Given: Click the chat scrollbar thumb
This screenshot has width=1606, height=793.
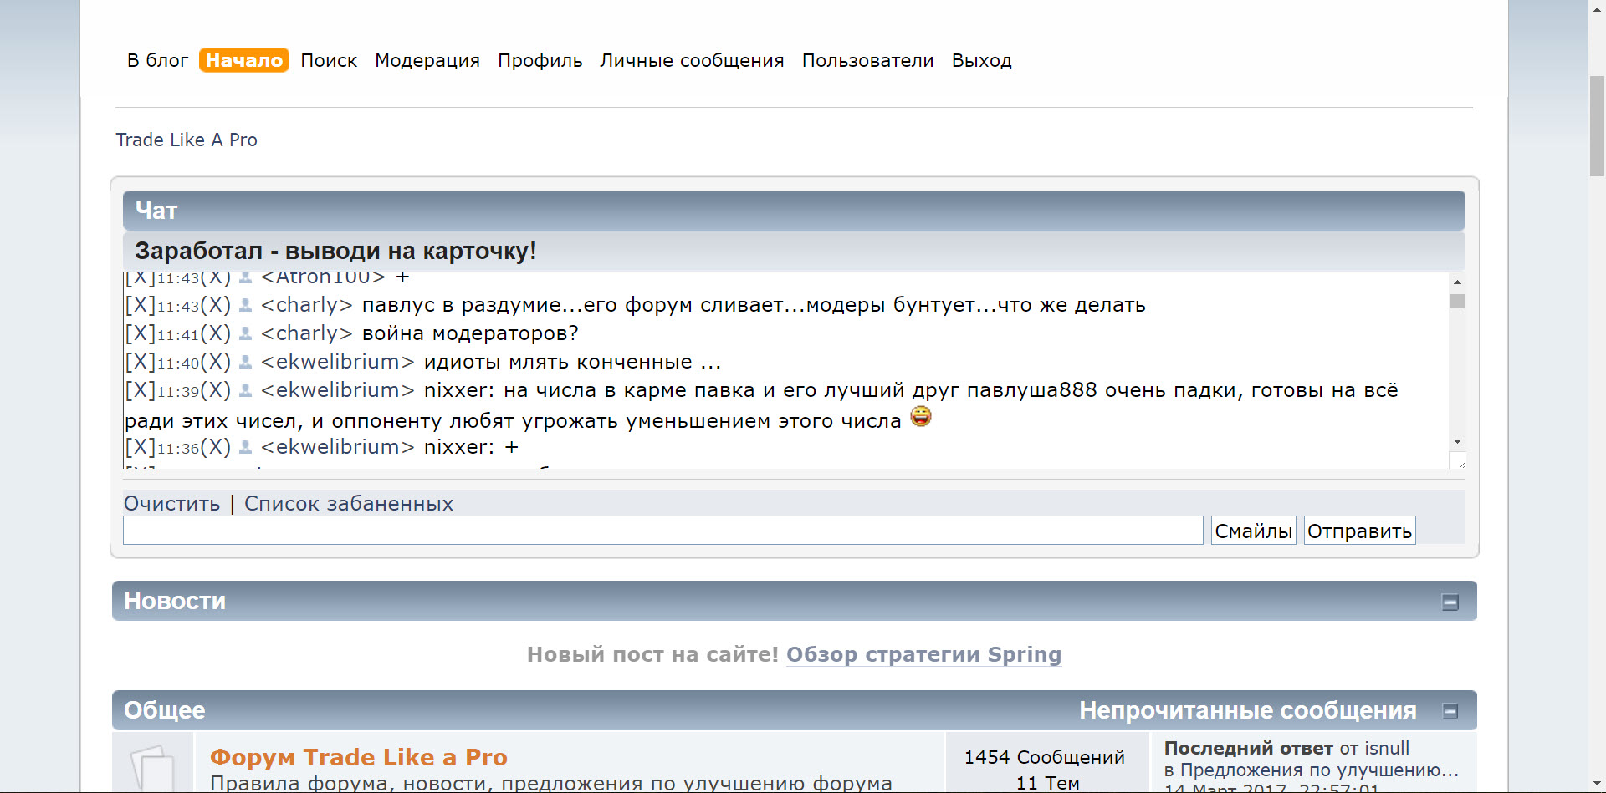Looking at the screenshot, I should 1457,302.
